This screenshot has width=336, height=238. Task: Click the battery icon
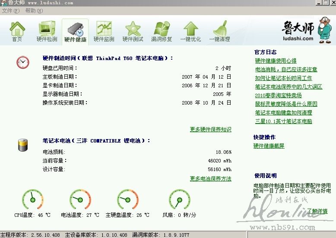point(23,145)
